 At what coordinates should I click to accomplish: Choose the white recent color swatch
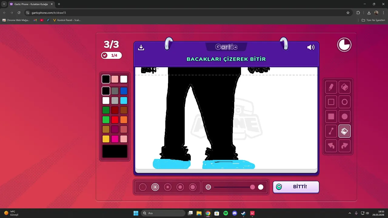click(x=124, y=79)
